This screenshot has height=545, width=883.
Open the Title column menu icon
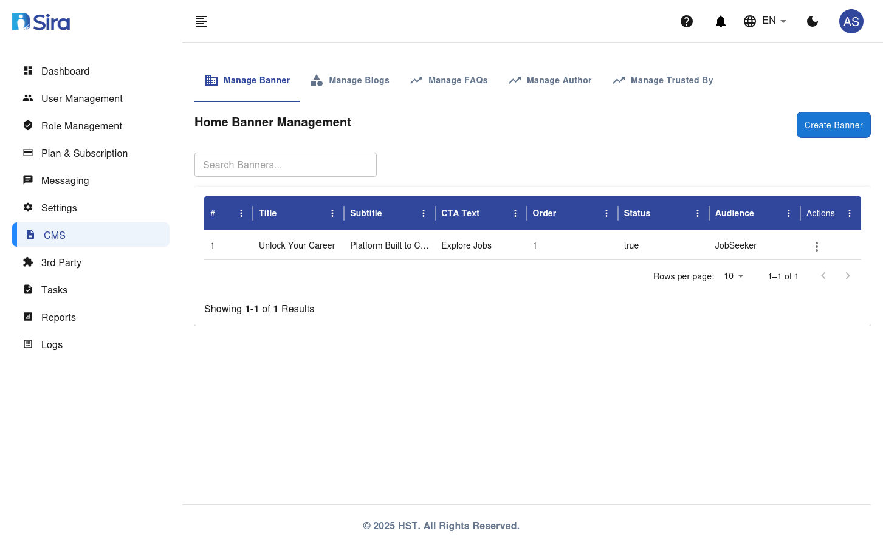coord(332,213)
